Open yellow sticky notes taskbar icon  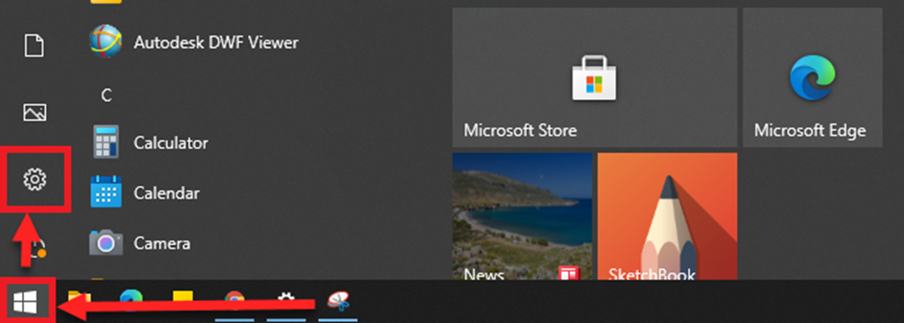click(183, 301)
